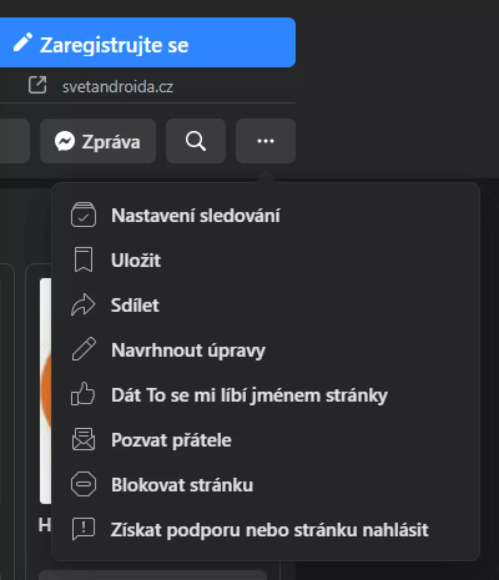Open page search with magnifier icon
This screenshot has width=499, height=580.
pos(196,141)
